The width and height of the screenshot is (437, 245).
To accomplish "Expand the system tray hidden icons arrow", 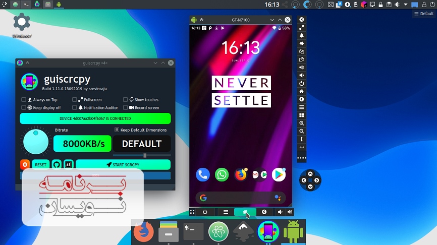I will point(406,5).
